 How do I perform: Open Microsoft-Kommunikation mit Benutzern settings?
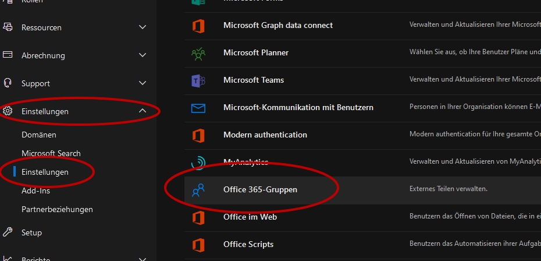(x=298, y=107)
